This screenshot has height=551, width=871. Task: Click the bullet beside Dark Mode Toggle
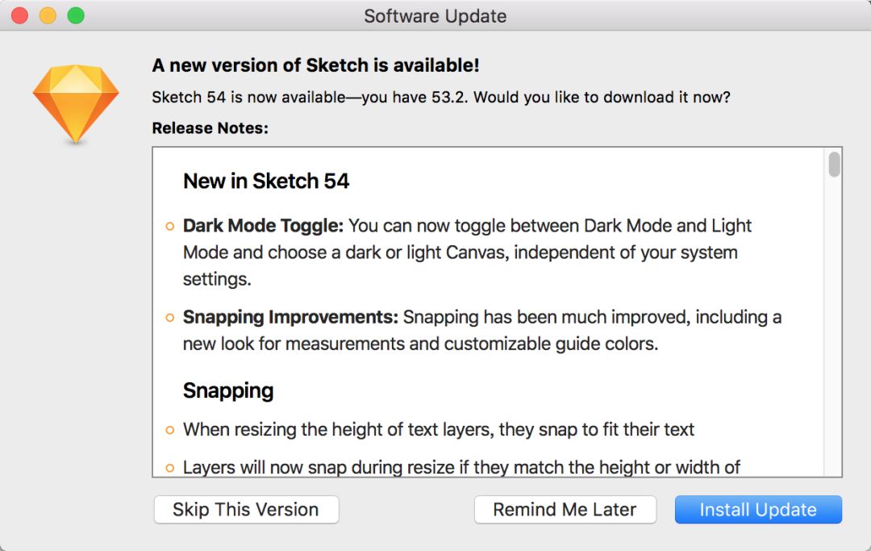(x=170, y=227)
